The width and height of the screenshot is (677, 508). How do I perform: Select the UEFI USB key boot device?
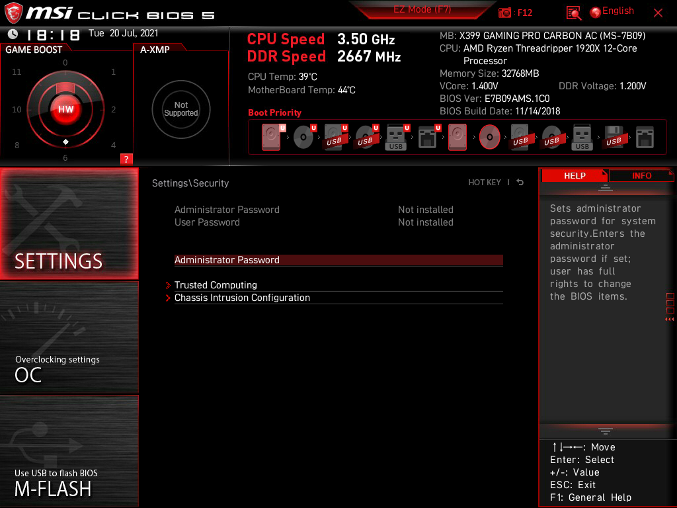pyautogui.click(x=397, y=137)
